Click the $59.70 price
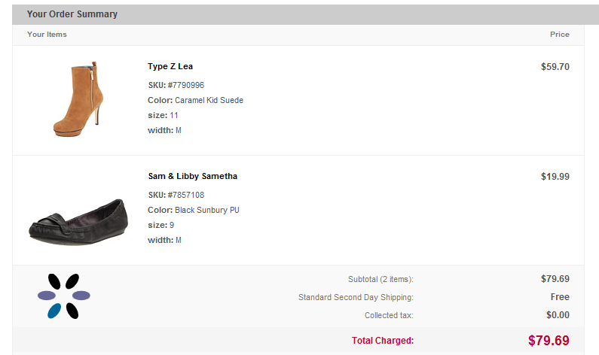Screen dimensions: 599x355 point(555,66)
